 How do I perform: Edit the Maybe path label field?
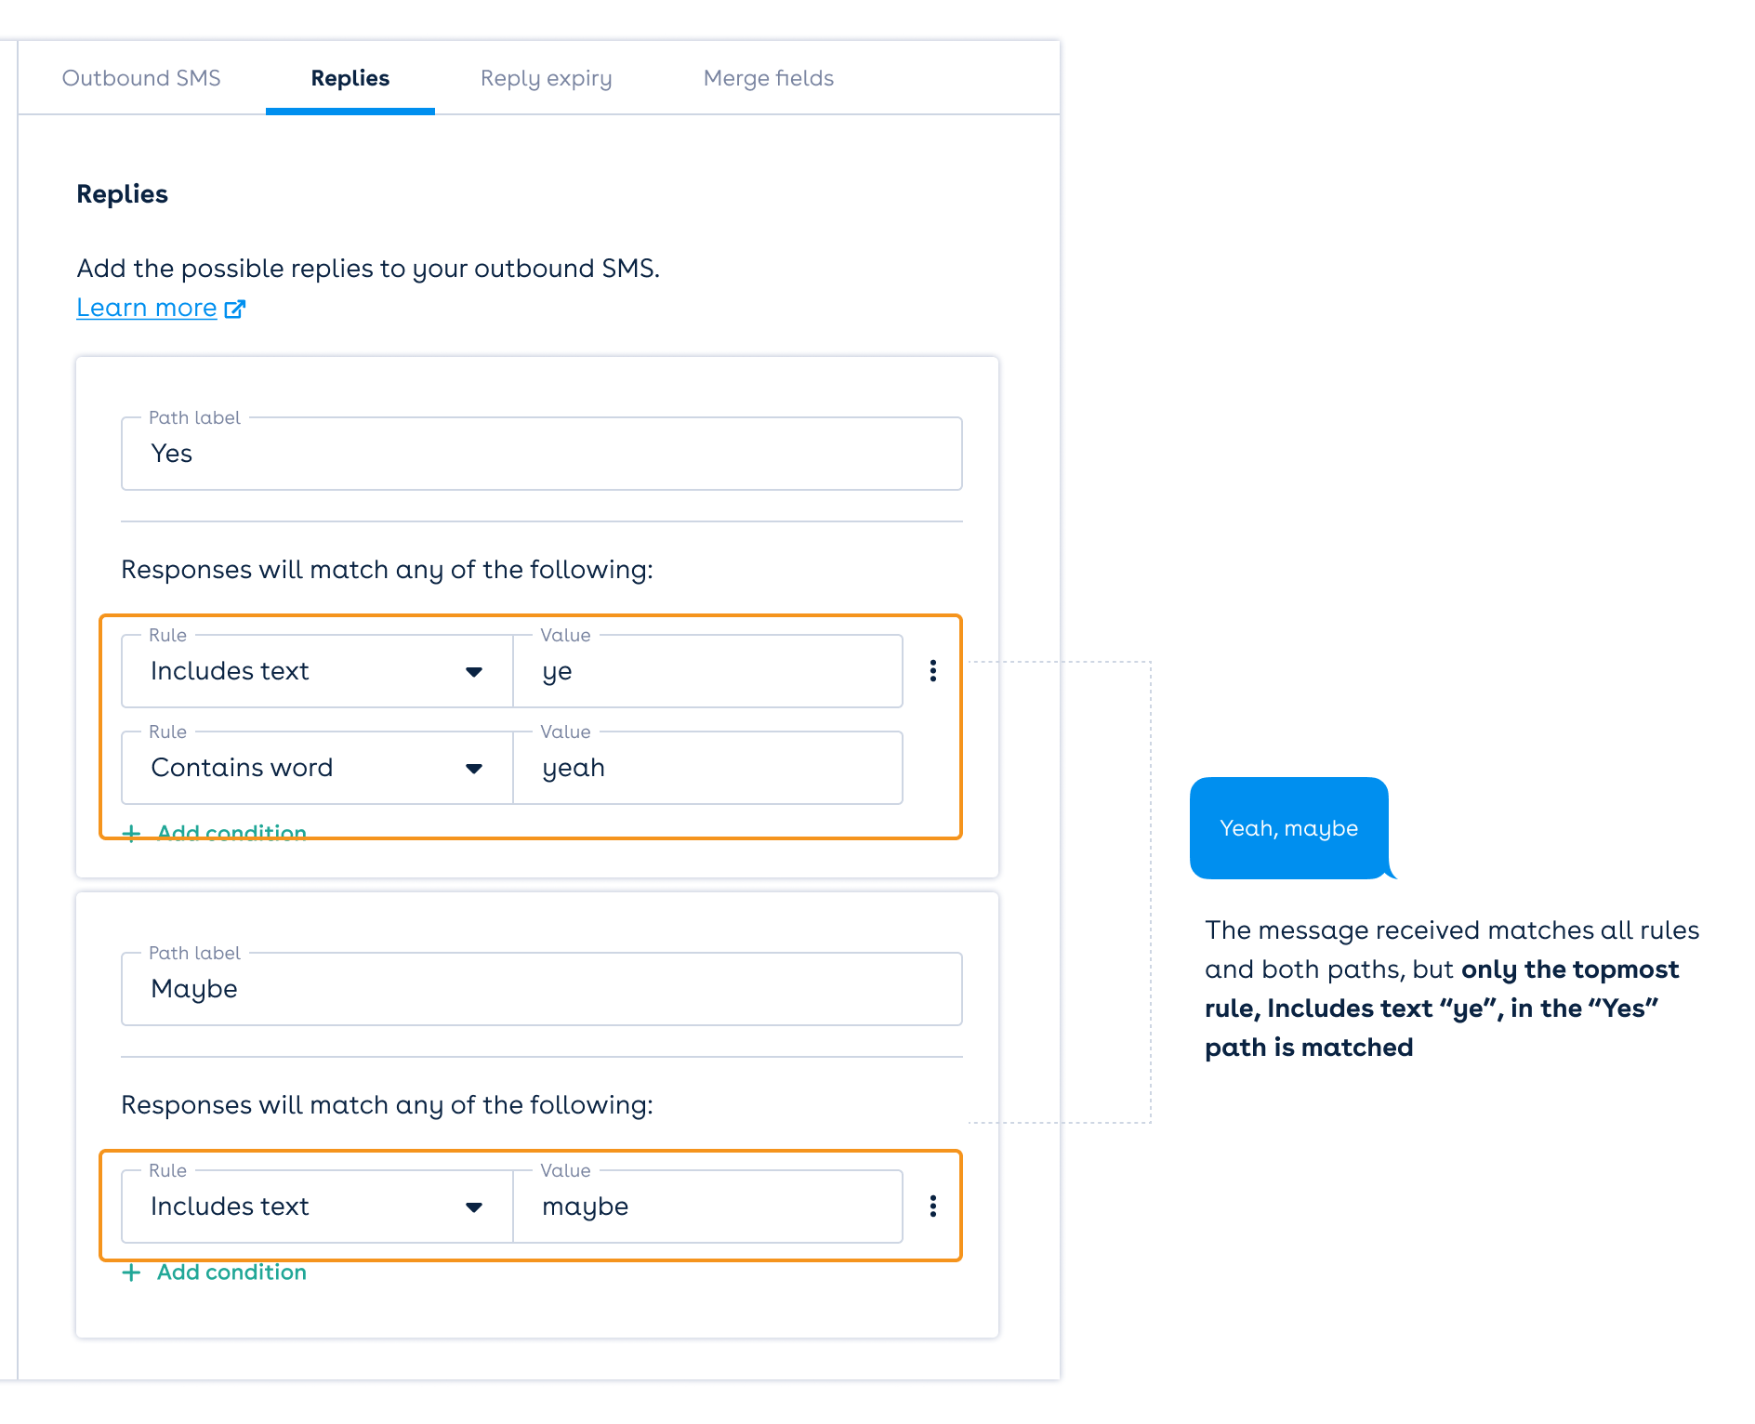tap(541, 989)
